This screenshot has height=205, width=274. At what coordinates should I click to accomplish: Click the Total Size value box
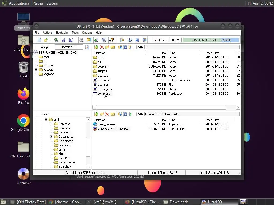(x=175, y=40)
